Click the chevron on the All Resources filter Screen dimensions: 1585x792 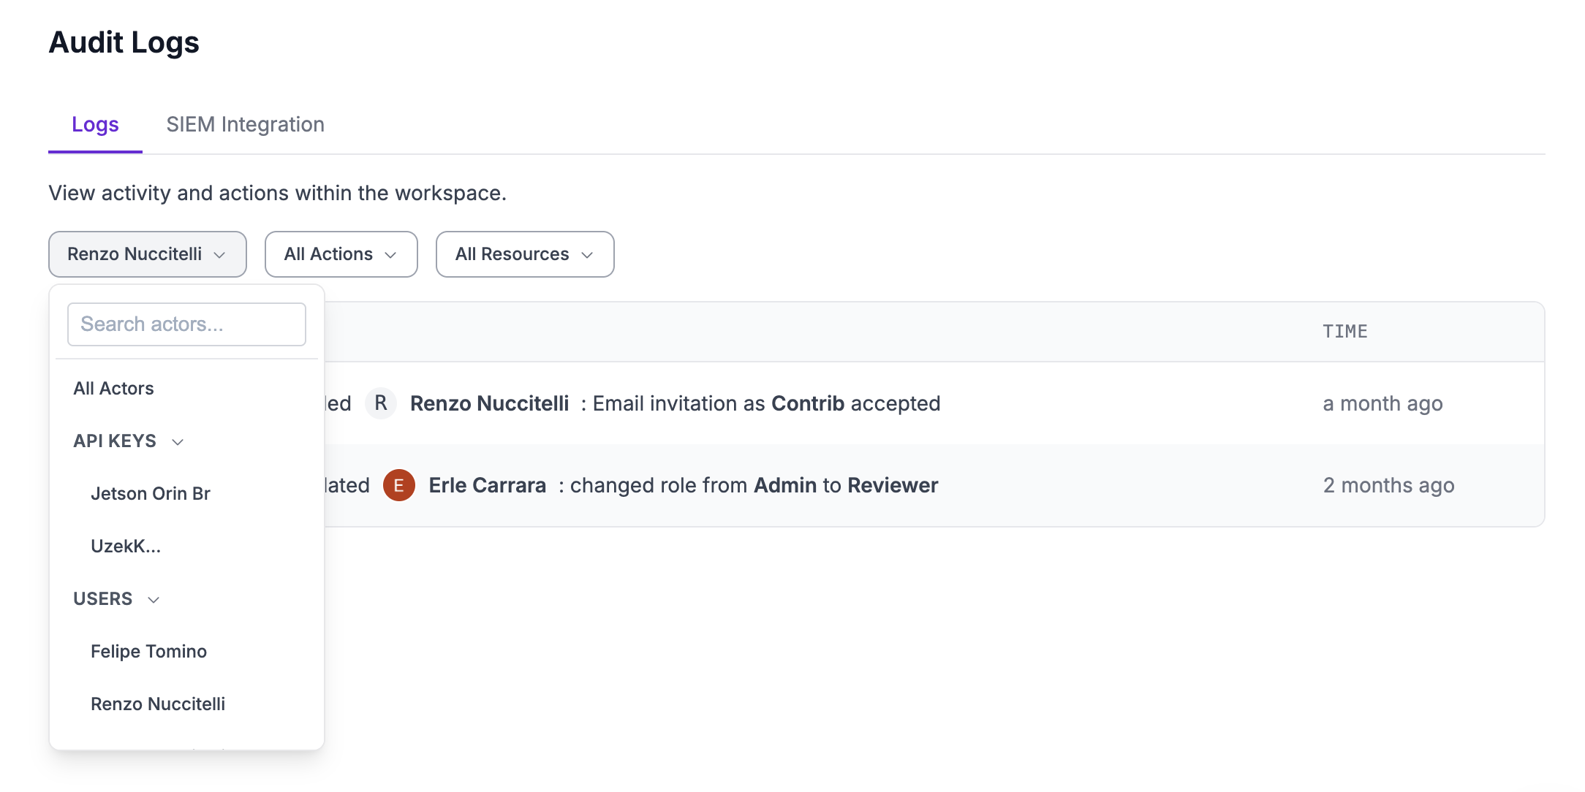(x=587, y=255)
